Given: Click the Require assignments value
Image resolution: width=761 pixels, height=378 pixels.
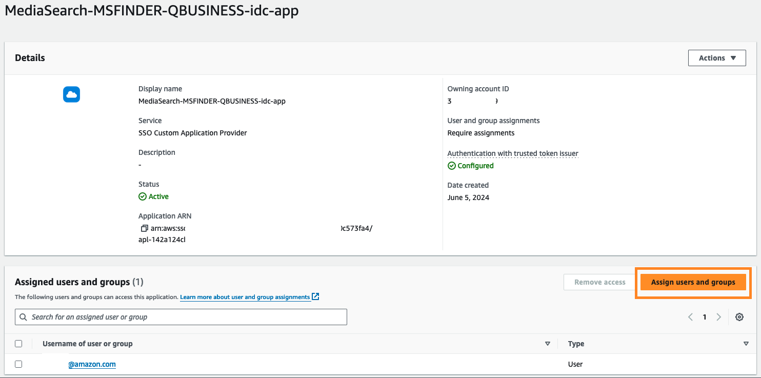Looking at the screenshot, I should pos(481,133).
